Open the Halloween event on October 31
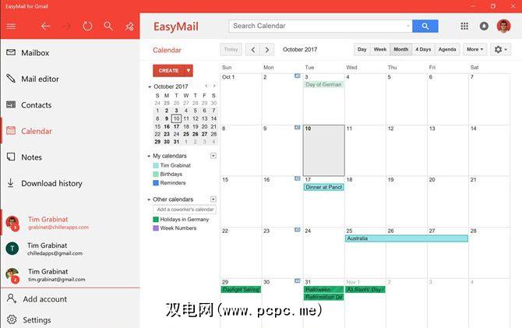This screenshot has height=328, width=522. pyautogui.click(x=323, y=289)
